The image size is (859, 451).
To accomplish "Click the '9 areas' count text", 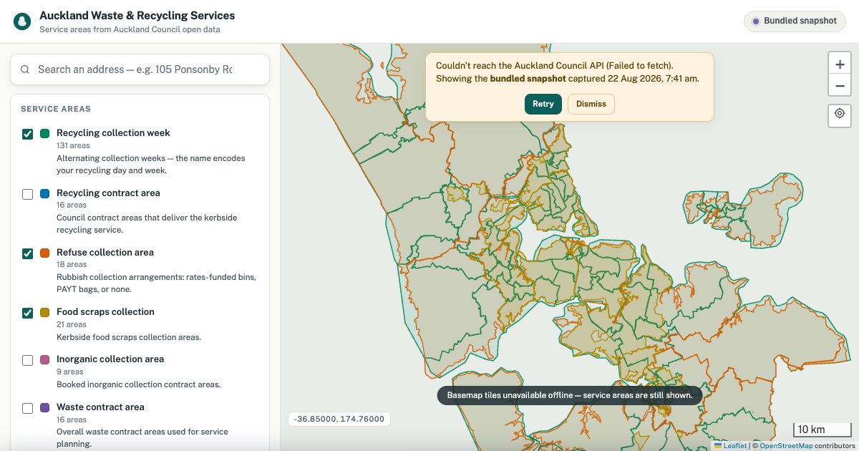I will click(x=70, y=372).
